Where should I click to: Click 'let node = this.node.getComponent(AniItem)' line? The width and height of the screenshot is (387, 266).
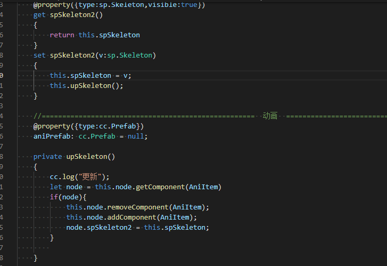pyautogui.click(x=136, y=187)
